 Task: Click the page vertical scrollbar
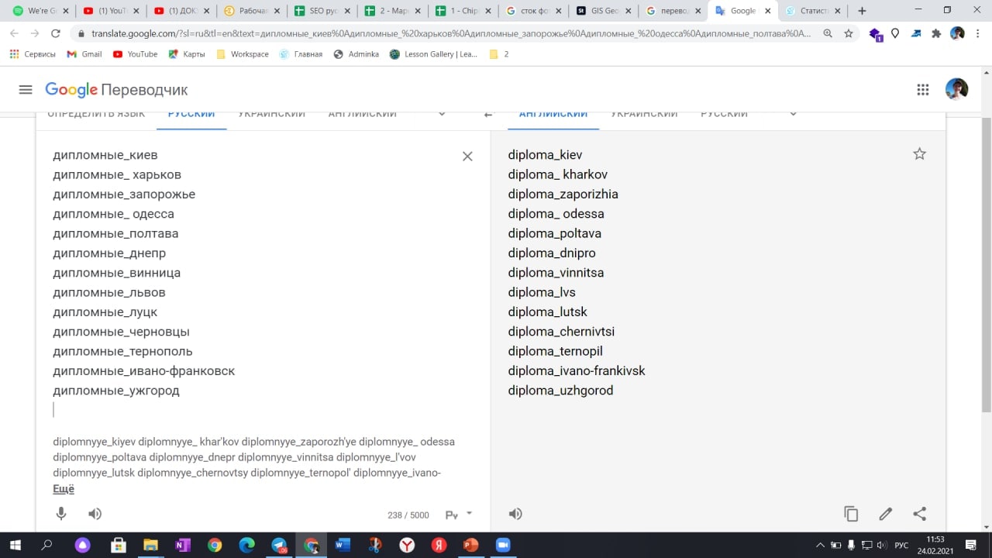(986, 263)
